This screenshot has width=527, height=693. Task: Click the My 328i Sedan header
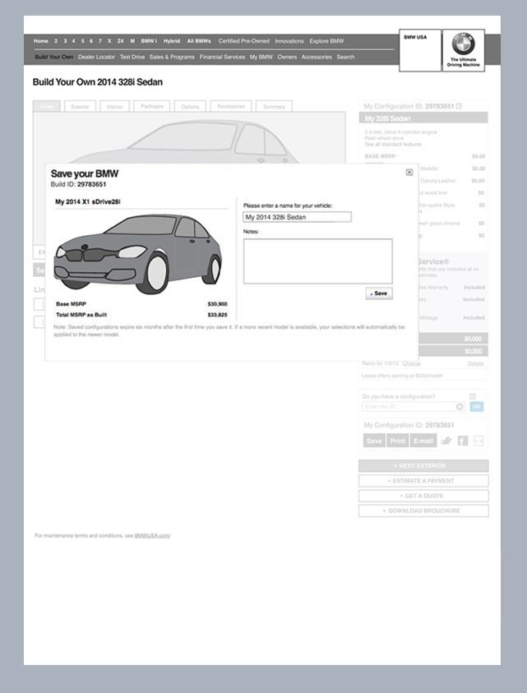(x=423, y=118)
